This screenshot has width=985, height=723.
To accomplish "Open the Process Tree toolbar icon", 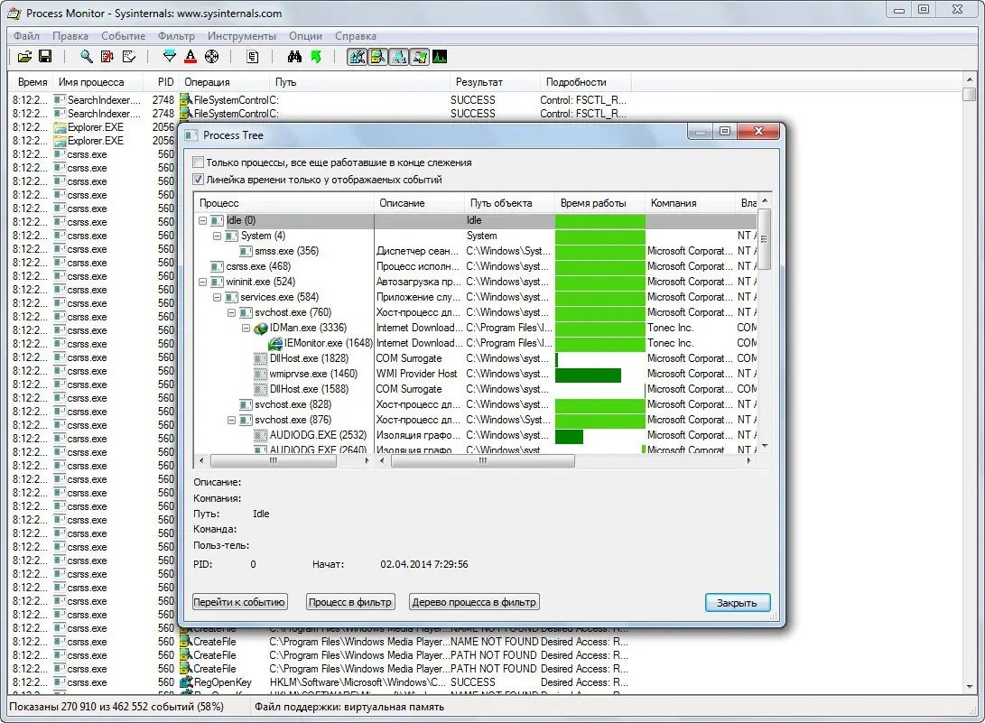I will [x=253, y=57].
